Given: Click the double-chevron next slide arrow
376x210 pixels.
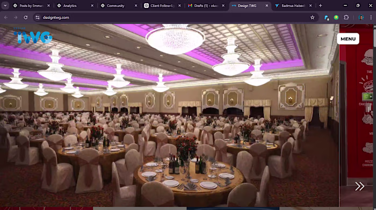Looking at the screenshot, I should click(x=359, y=186).
